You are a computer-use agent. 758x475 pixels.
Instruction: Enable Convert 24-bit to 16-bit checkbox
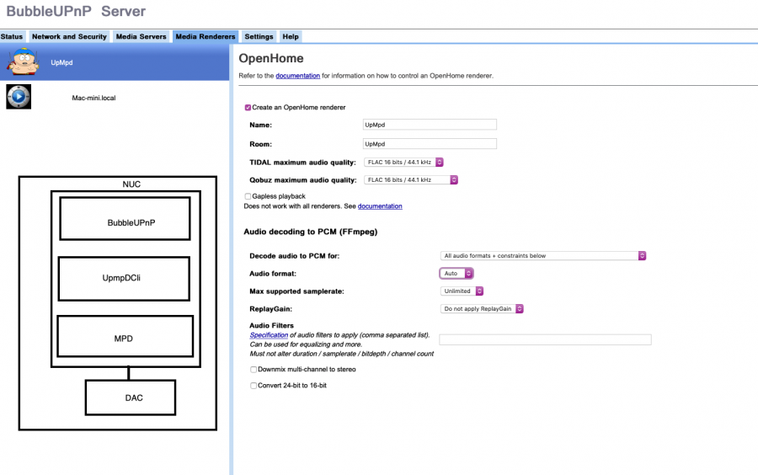click(254, 386)
